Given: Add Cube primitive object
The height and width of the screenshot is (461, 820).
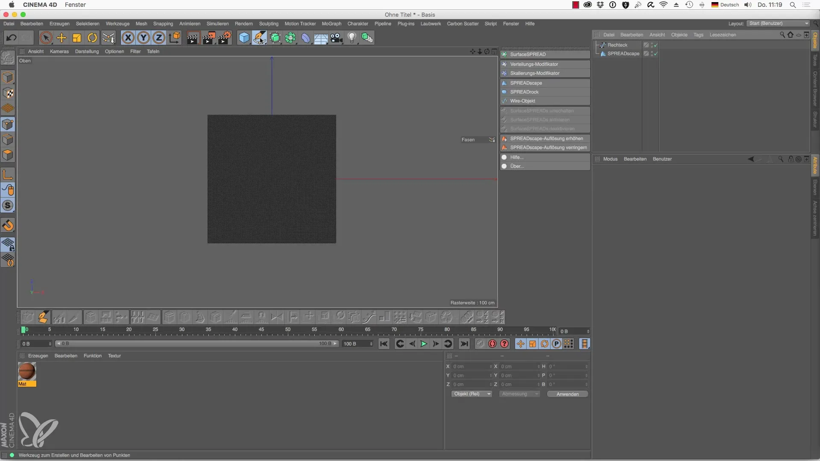Looking at the screenshot, I should 244,38.
